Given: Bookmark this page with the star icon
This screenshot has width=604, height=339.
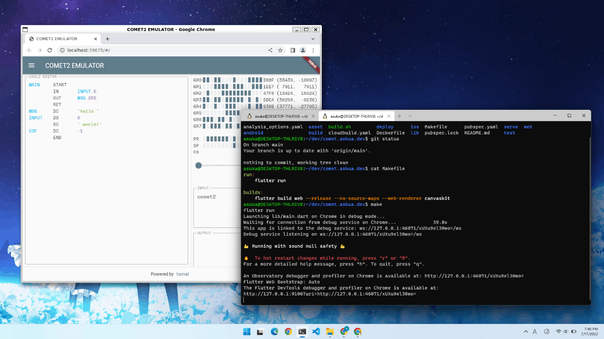Looking at the screenshot, I should pyautogui.click(x=280, y=50).
